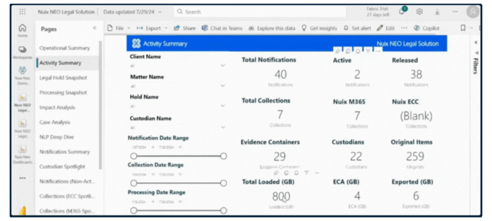Click the Total Notifications value 40

point(281,74)
